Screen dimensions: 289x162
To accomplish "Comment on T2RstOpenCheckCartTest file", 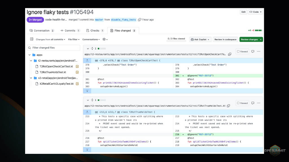I will point(253,51).
